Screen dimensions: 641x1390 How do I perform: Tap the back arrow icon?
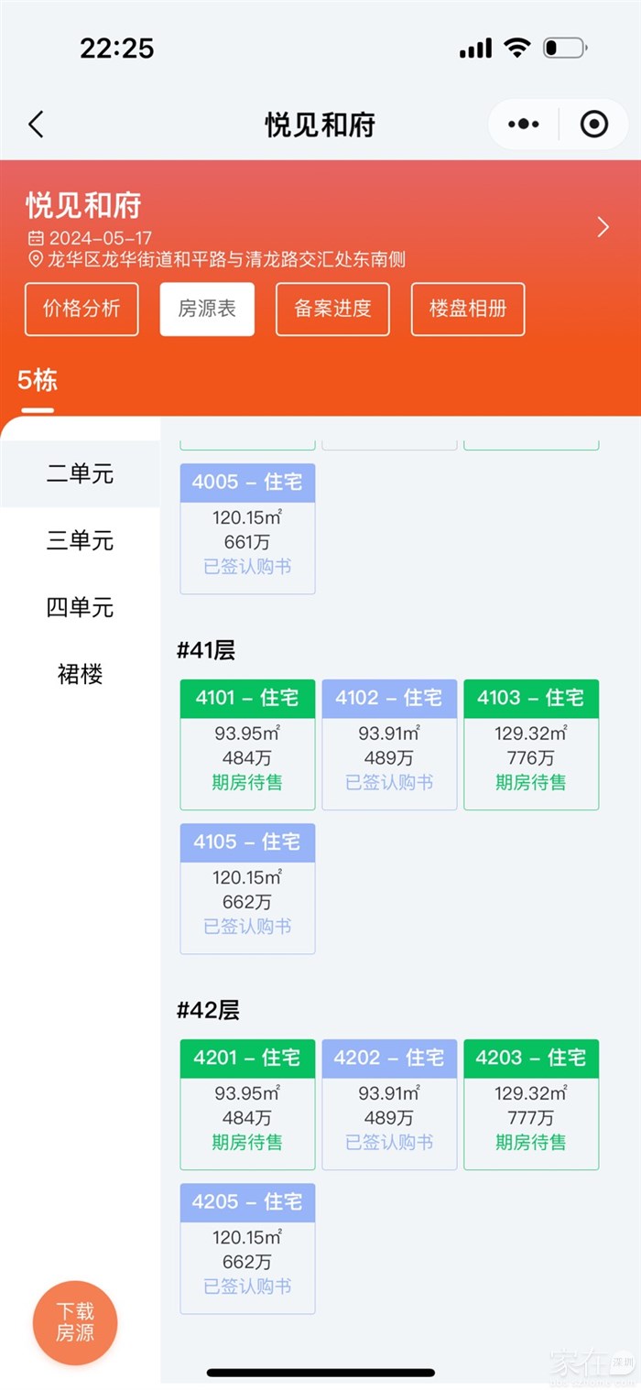37,125
